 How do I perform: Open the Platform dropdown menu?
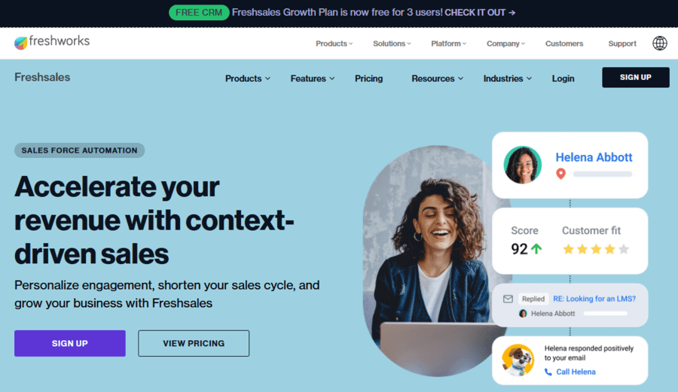[448, 44]
